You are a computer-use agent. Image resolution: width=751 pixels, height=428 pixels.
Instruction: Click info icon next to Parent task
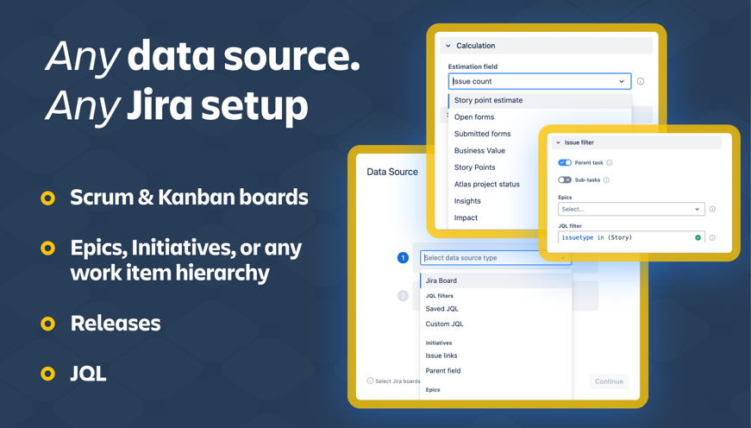610,163
